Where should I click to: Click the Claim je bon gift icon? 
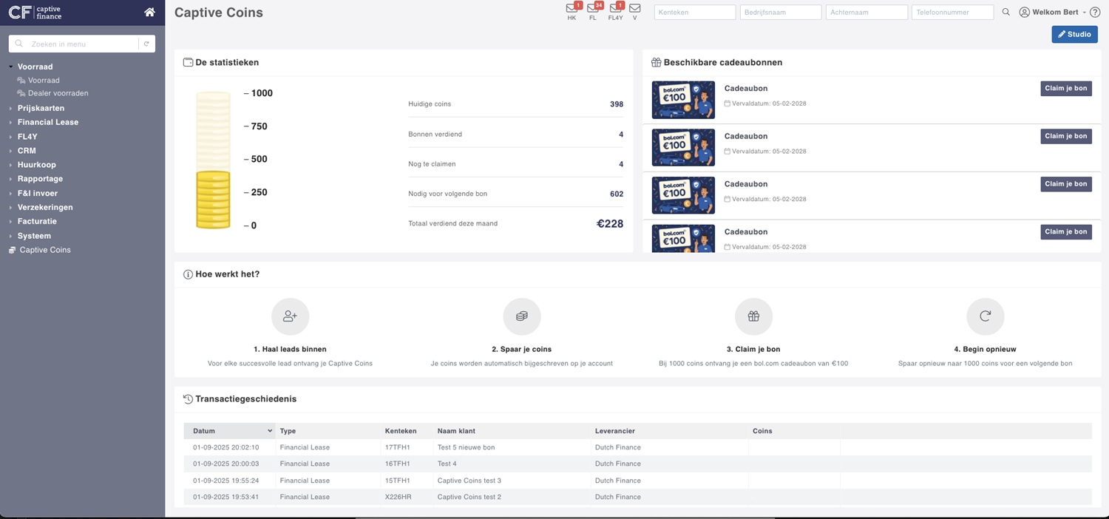753,316
